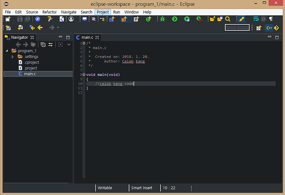This screenshot has height=195, width=285.
Task: Toggle Link with Editor in Navigator
Action: coord(51,44)
